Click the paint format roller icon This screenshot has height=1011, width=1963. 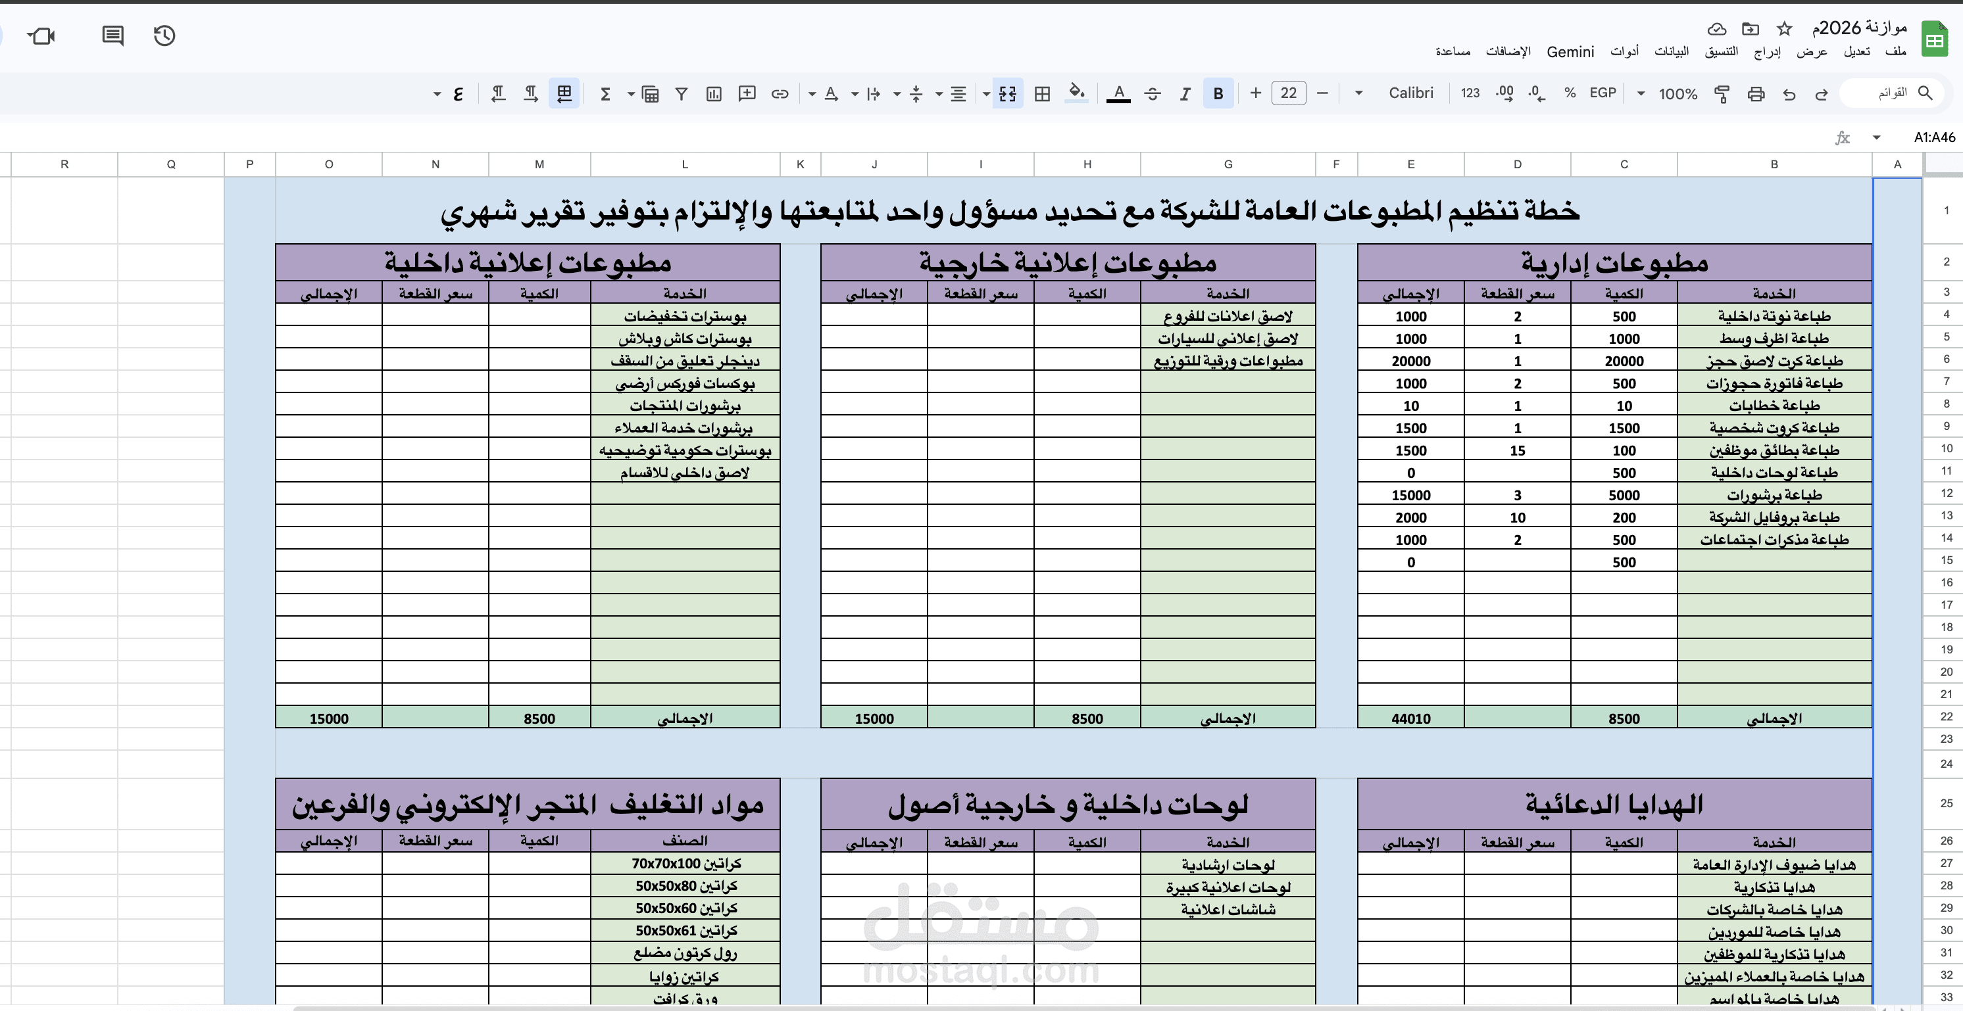(1722, 93)
